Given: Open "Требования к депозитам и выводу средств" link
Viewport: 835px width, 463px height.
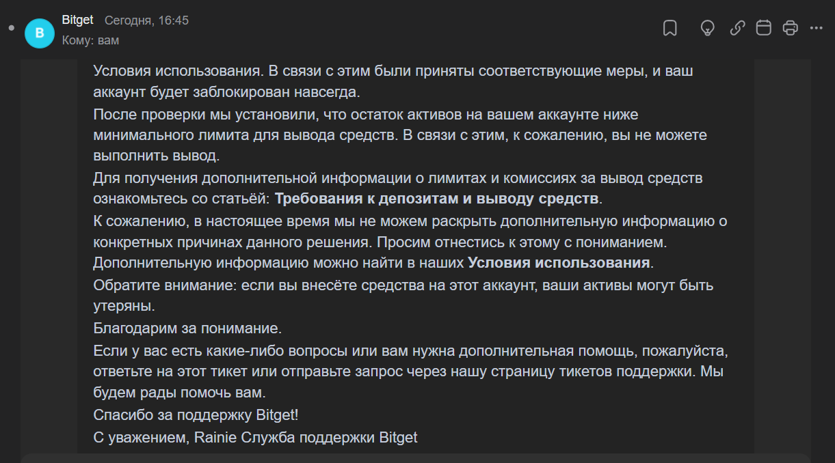Looking at the screenshot, I should (x=437, y=199).
